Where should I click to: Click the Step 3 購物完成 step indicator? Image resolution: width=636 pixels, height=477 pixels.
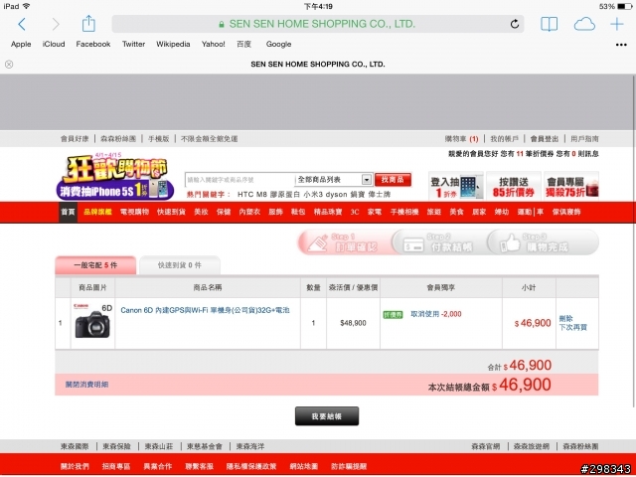pos(544,242)
